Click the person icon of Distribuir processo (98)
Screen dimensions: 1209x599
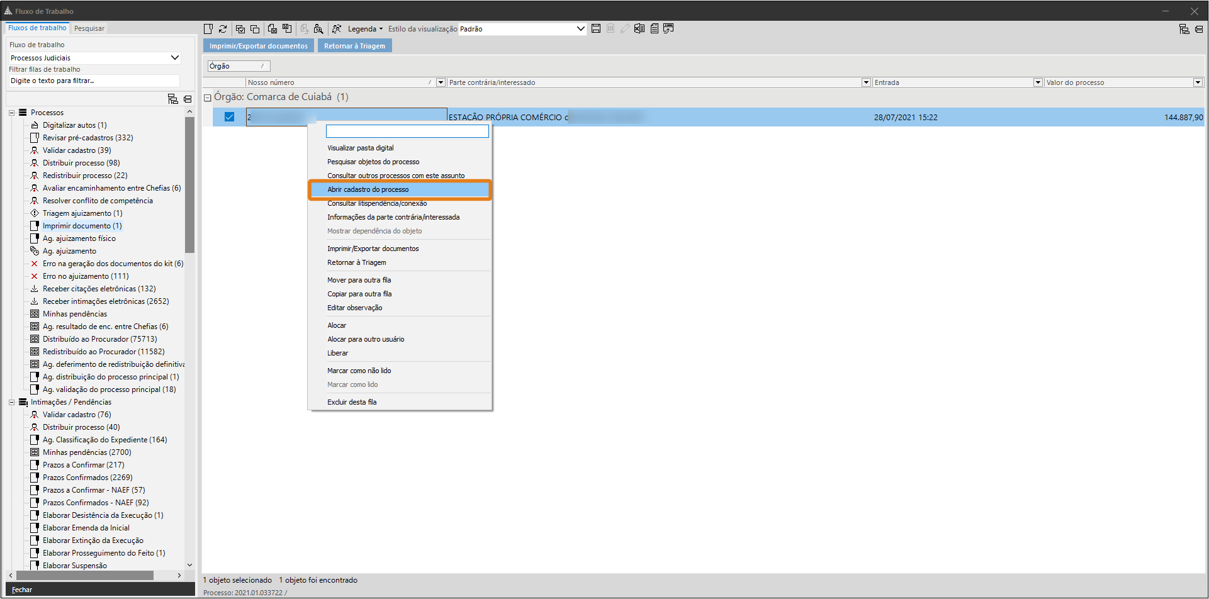click(35, 163)
